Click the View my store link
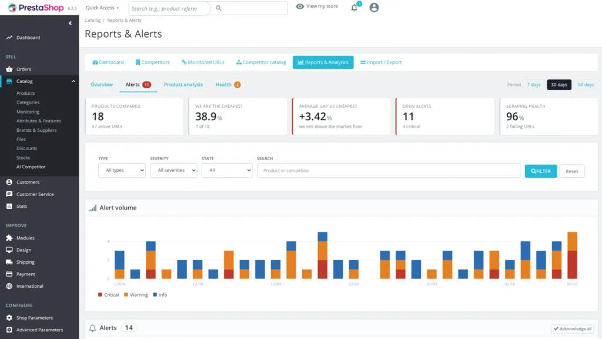Screen dimensions: 602x339 (x=322, y=6)
